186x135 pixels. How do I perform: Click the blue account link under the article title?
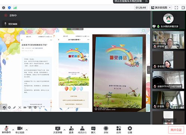(x=38, y=48)
